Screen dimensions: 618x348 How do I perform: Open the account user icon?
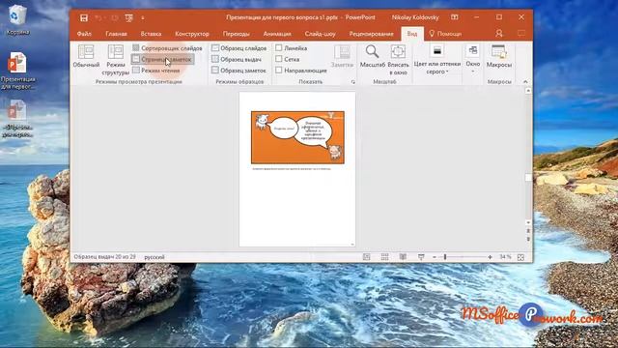[499, 34]
